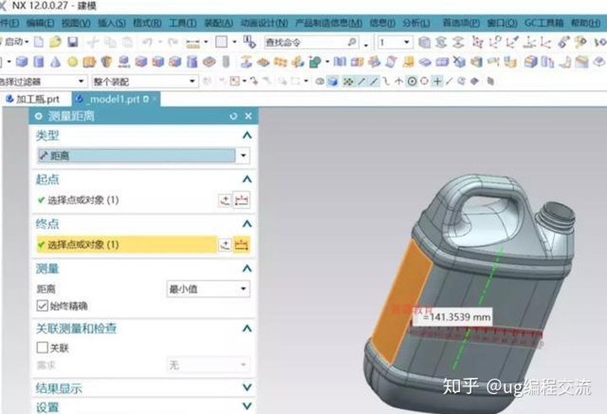Image resolution: width=607 pixels, height=414 pixels.
Task: Collapse the 关联测量和检查 section
Action: 246,328
